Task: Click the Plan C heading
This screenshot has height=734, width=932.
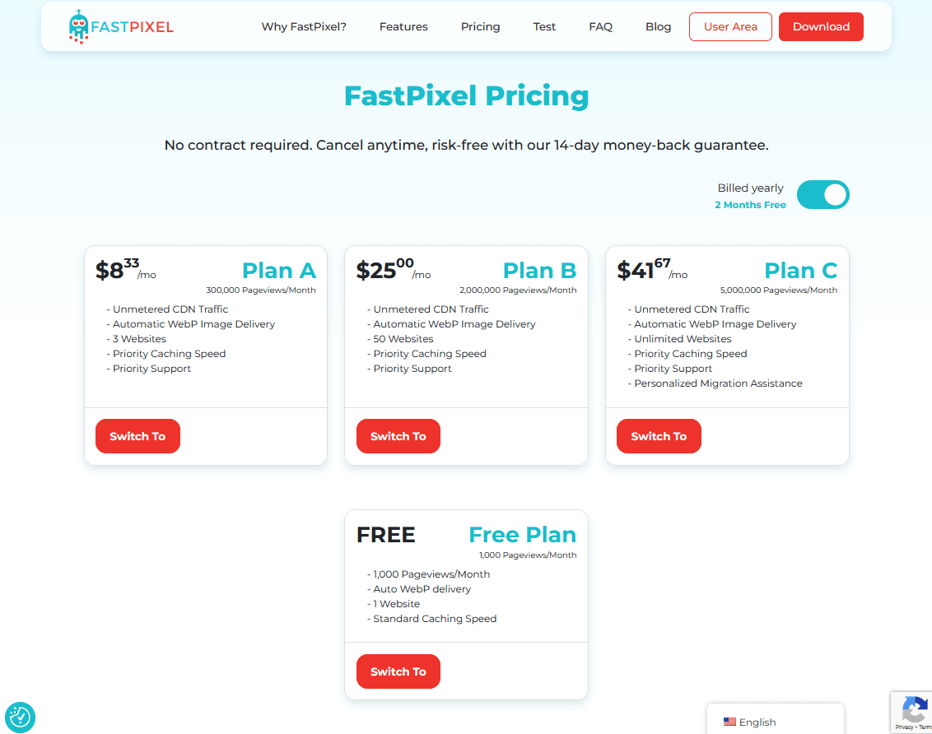Action: pos(800,270)
